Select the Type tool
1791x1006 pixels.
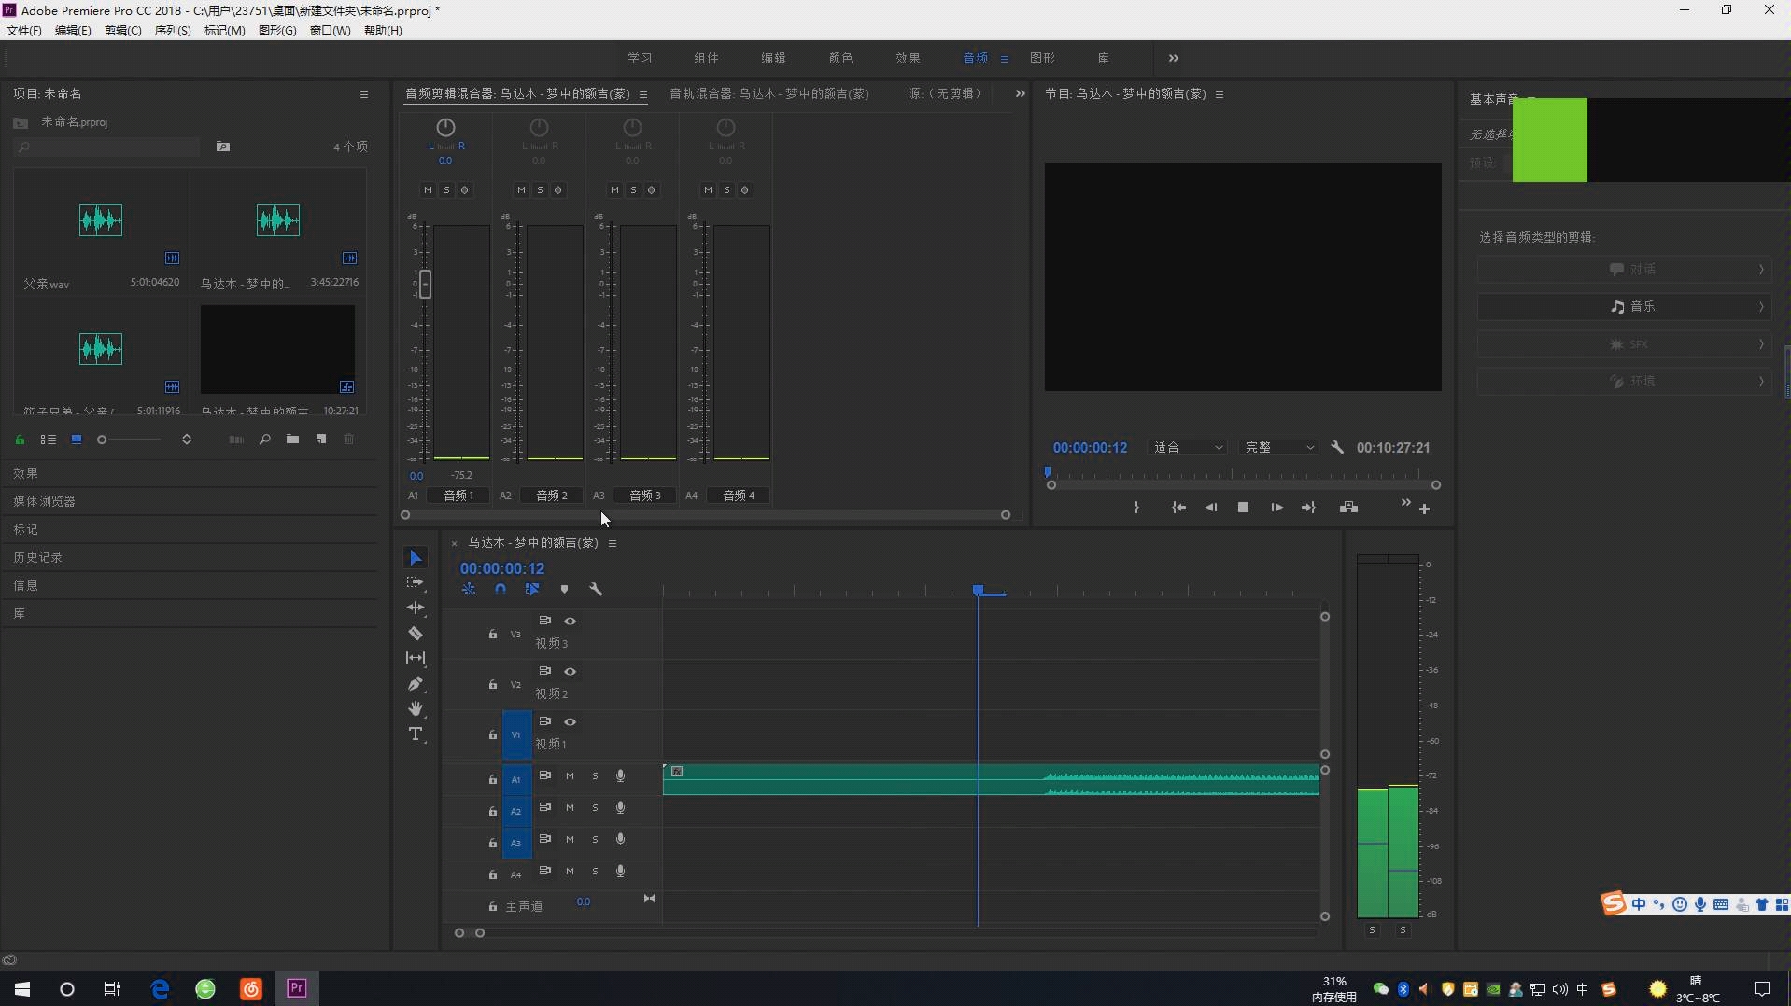(416, 734)
